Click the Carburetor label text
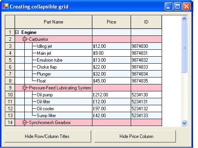This screenshot has width=198, height=148. (39, 39)
